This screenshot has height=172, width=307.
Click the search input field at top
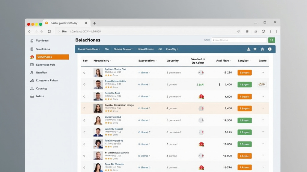(x=239, y=40)
